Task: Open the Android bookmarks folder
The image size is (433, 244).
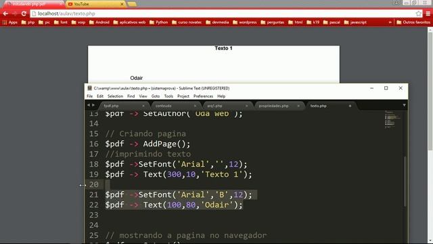Action: click(99, 22)
